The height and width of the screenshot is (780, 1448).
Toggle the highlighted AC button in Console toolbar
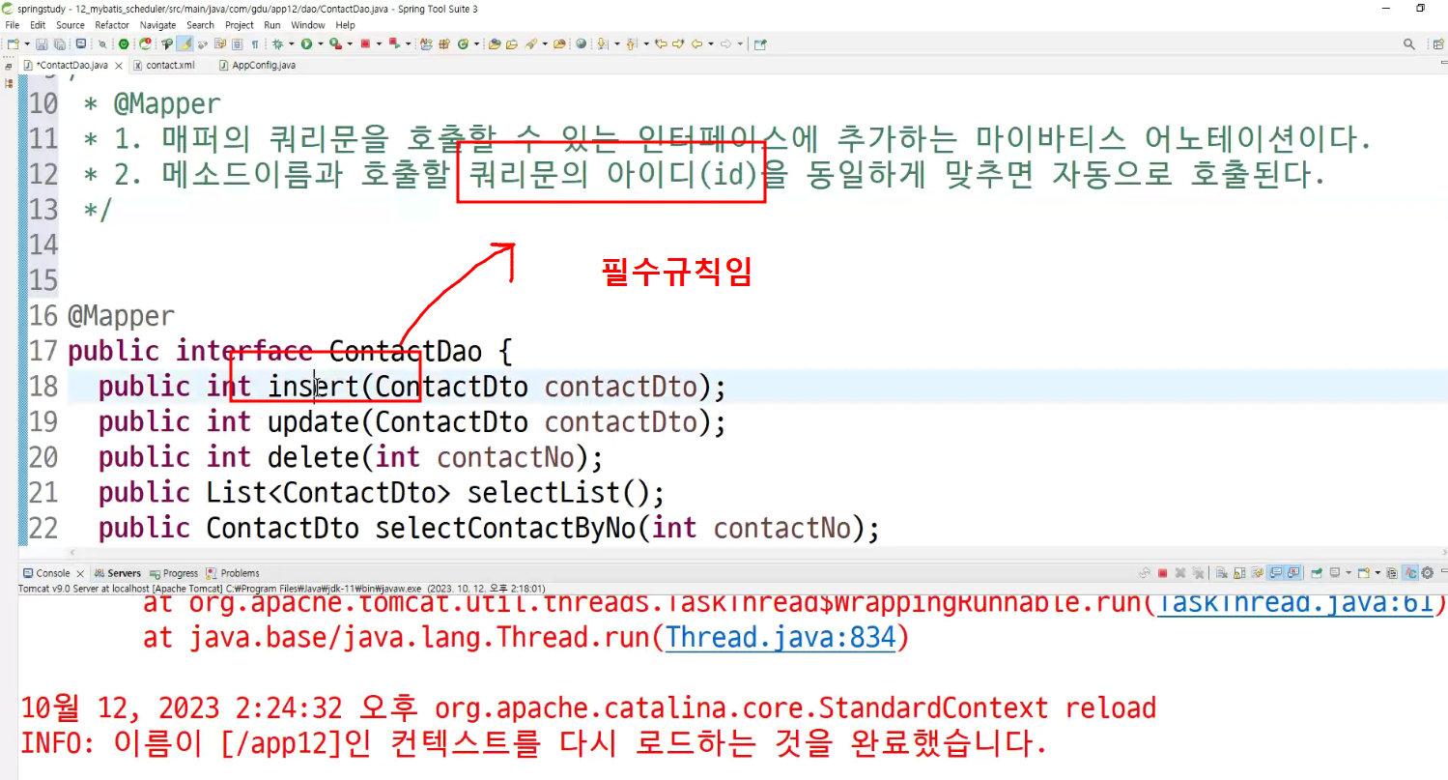pyautogui.click(x=1410, y=573)
